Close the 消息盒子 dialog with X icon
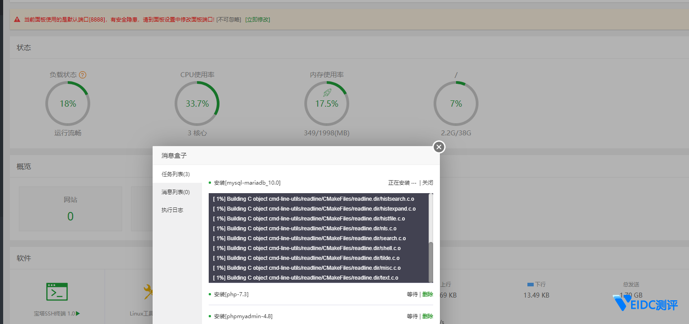Viewport: 689px width, 324px height. (x=439, y=147)
